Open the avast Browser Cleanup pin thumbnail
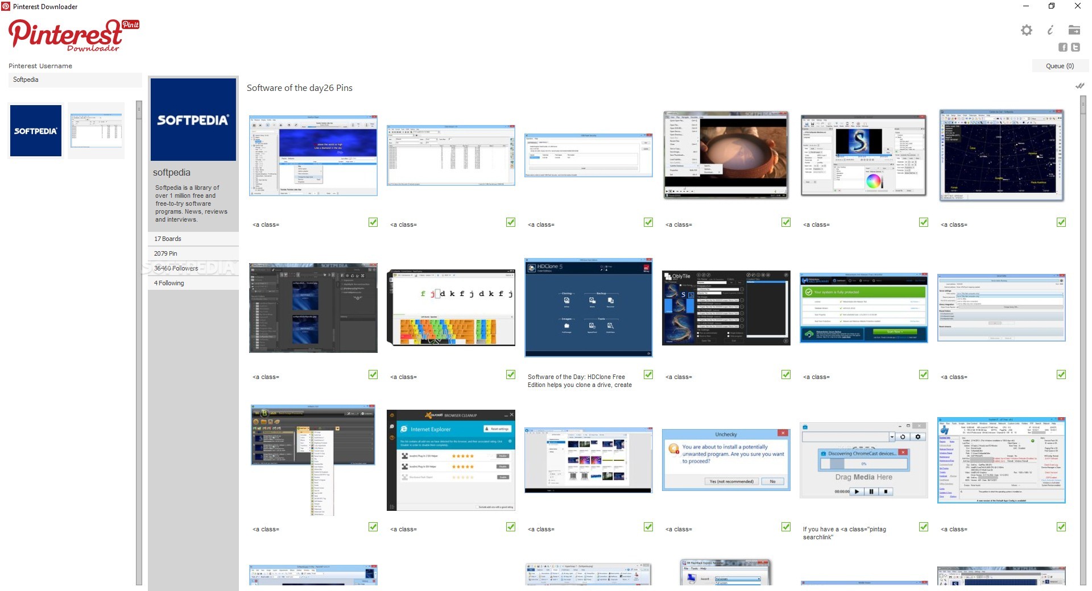 pos(450,460)
